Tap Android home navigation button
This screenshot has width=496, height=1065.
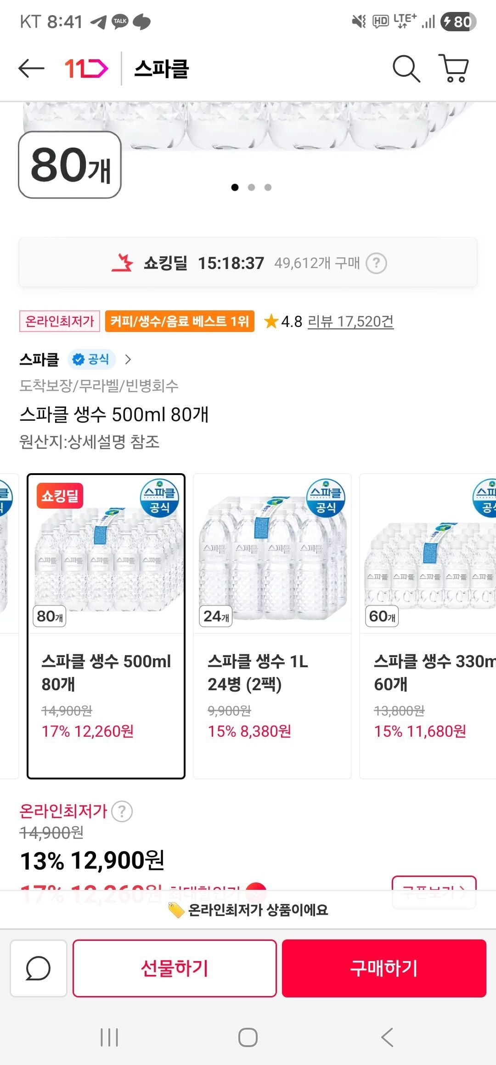(248, 1037)
